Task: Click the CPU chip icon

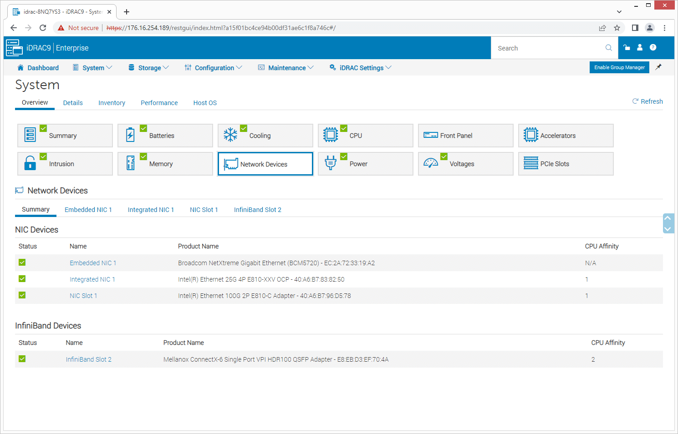Action: coord(331,135)
